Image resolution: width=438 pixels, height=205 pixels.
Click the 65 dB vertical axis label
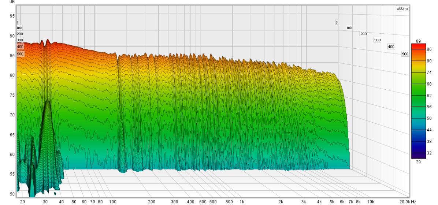pyautogui.click(x=12, y=135)
